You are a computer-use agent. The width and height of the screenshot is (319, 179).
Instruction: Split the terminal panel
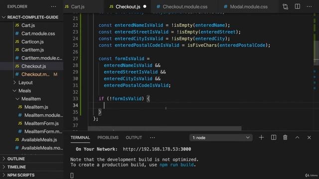pos(274,137)
